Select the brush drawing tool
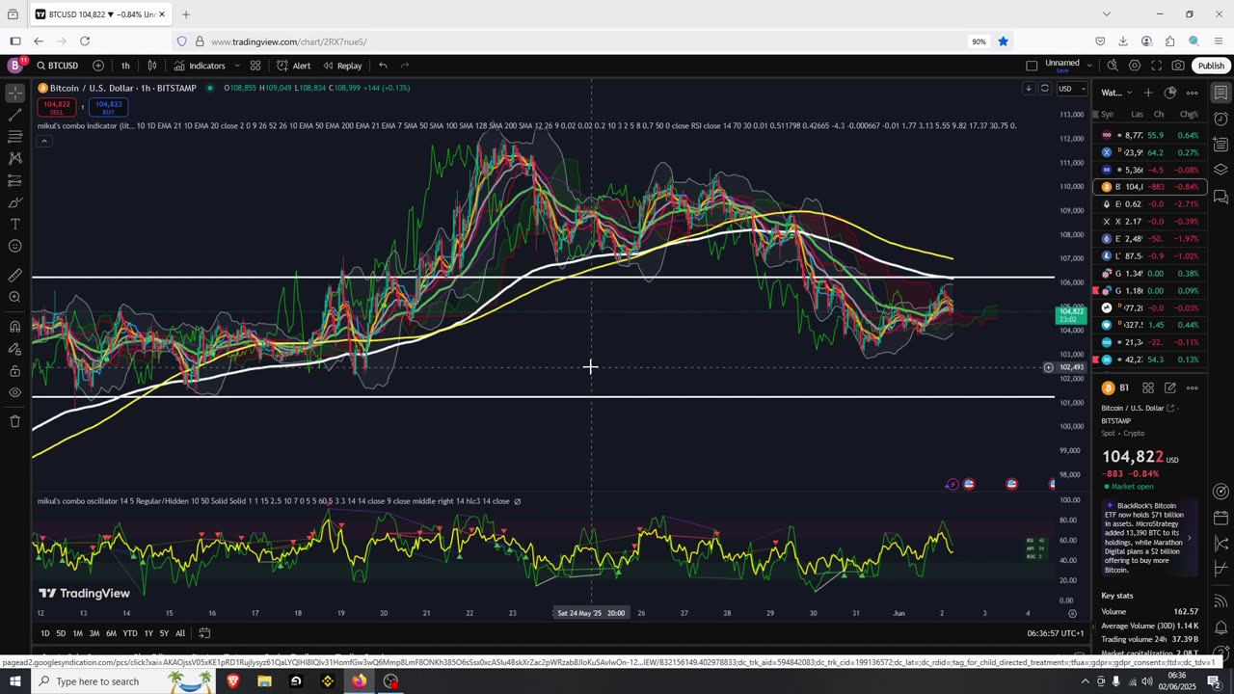This screenshot has height=694, width=1234. pyautogui.click(x=15, y=202)
